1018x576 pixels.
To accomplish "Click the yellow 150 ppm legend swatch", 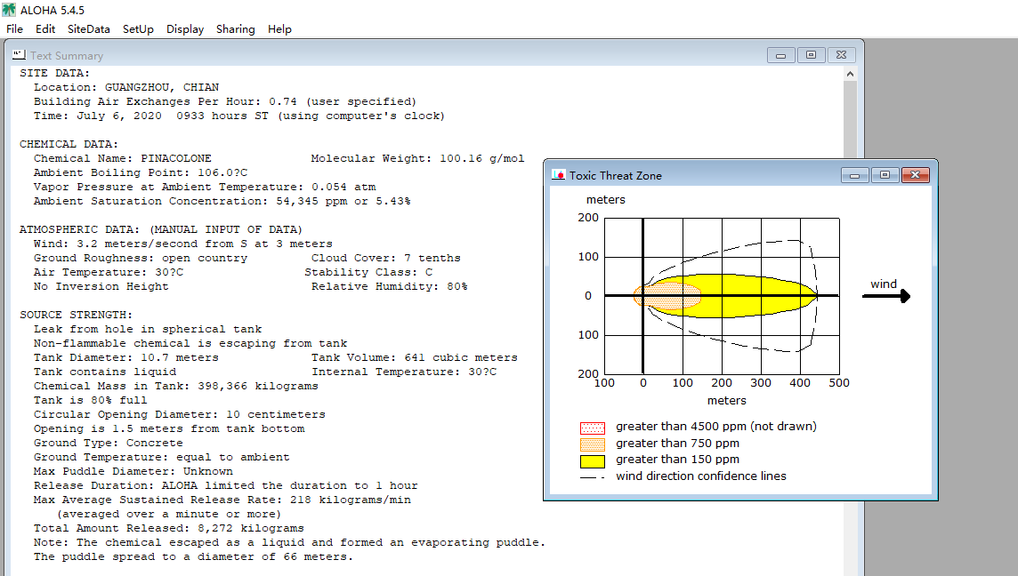I will pyautogui.click(x=592, y=461).
